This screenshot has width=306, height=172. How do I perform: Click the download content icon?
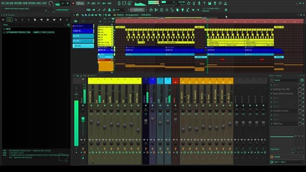(x=225, y=3)
